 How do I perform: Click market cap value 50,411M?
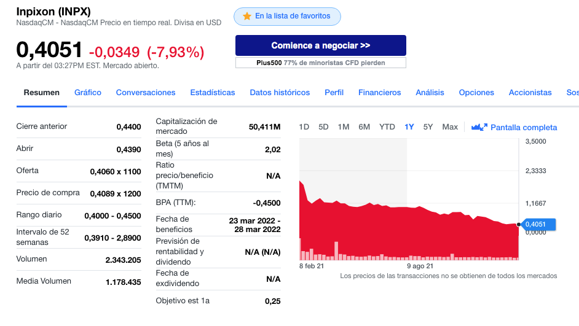coord(264,127)
